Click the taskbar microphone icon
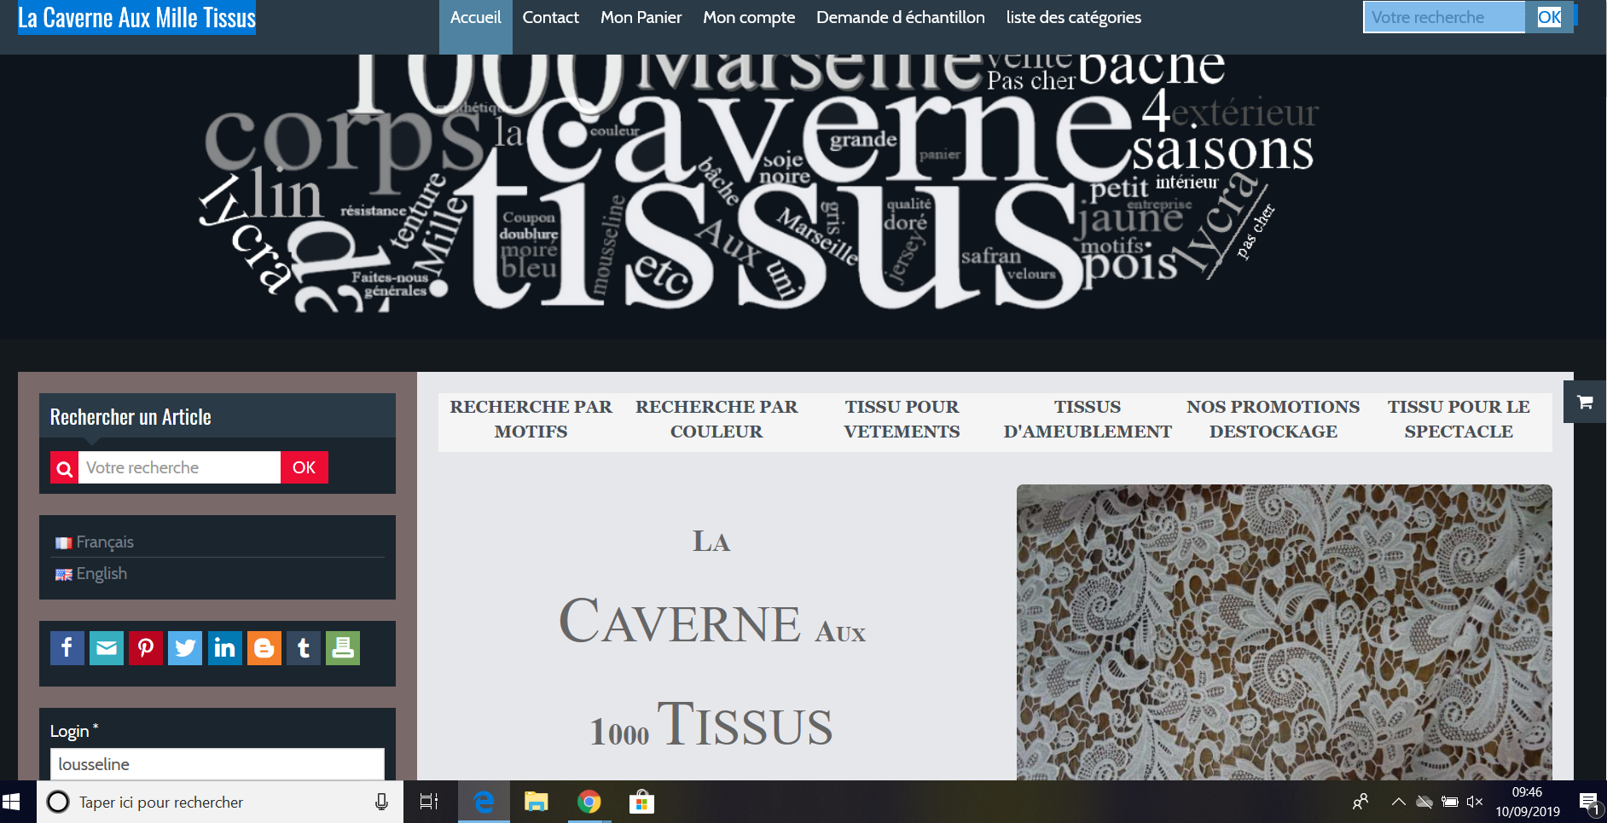 (381, 802)
